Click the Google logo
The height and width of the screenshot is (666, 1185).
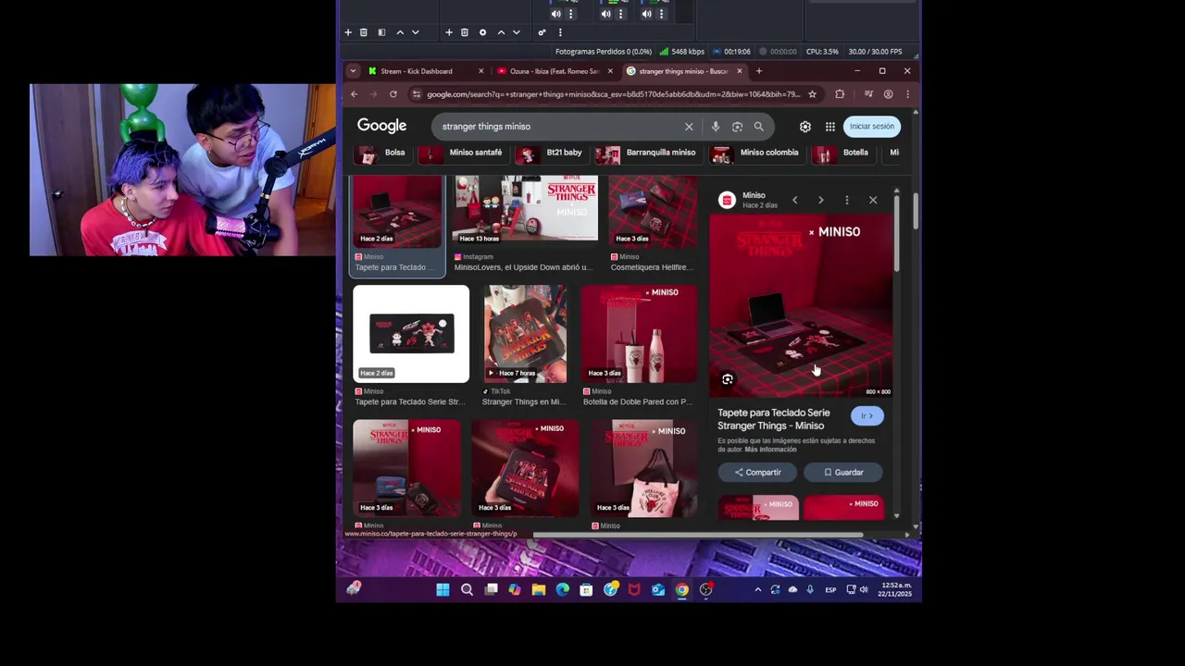tap(382, 126)
